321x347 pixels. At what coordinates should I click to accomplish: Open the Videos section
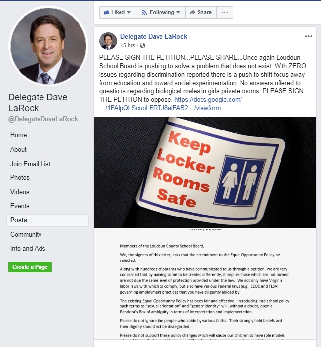[x=20, y=192]
